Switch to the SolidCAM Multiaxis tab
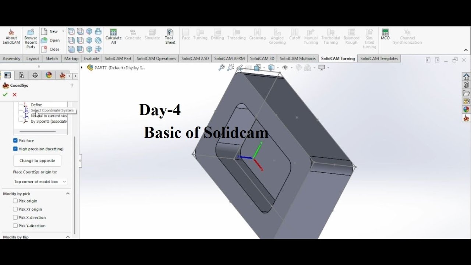The height and width of the screenshot is (265, 471). [x=298, y=59]
